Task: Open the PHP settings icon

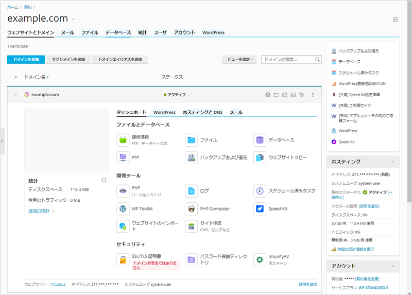Action: pyautogui.click(x=123, y=191)
